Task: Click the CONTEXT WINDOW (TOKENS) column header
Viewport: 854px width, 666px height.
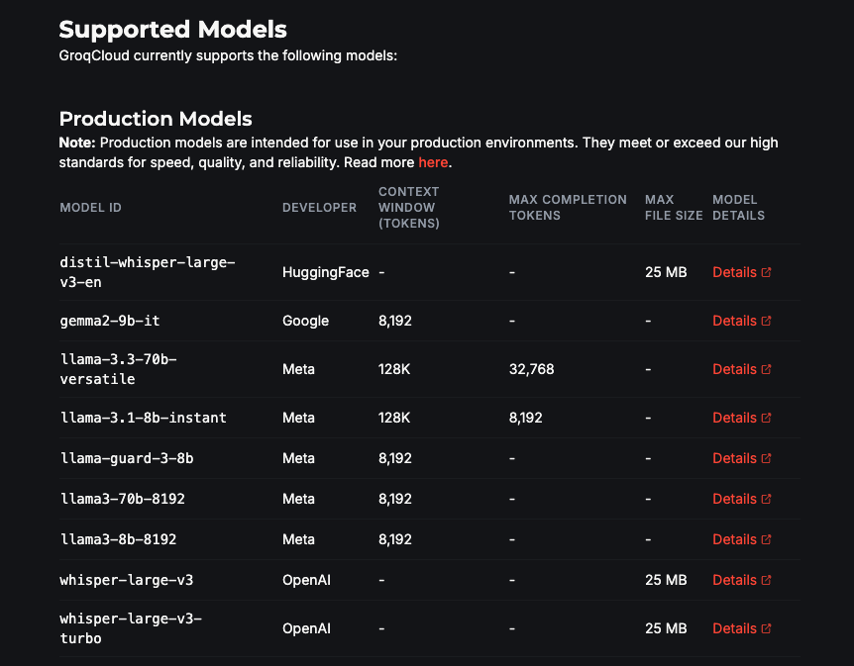Action: (x=409, y=207)
